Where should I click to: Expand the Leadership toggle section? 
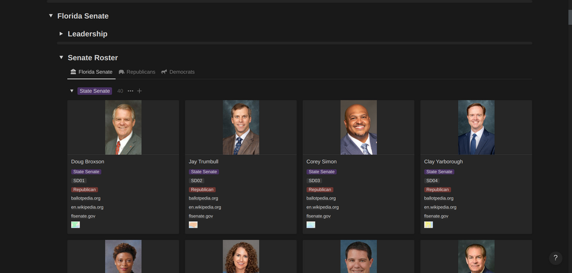pos(61,34)
